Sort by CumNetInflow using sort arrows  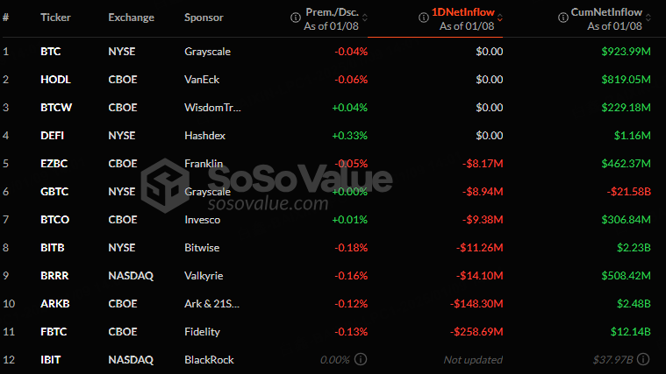(x=648, y=18)
